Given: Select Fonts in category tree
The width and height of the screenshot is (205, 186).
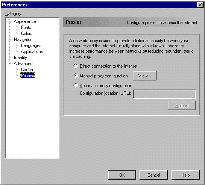Looking at the screenshot, I should pos(26,27).
